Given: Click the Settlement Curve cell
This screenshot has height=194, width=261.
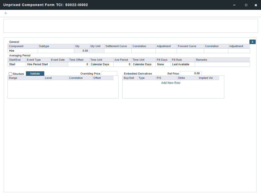Looking at the screenshot, I should [118, 51].
